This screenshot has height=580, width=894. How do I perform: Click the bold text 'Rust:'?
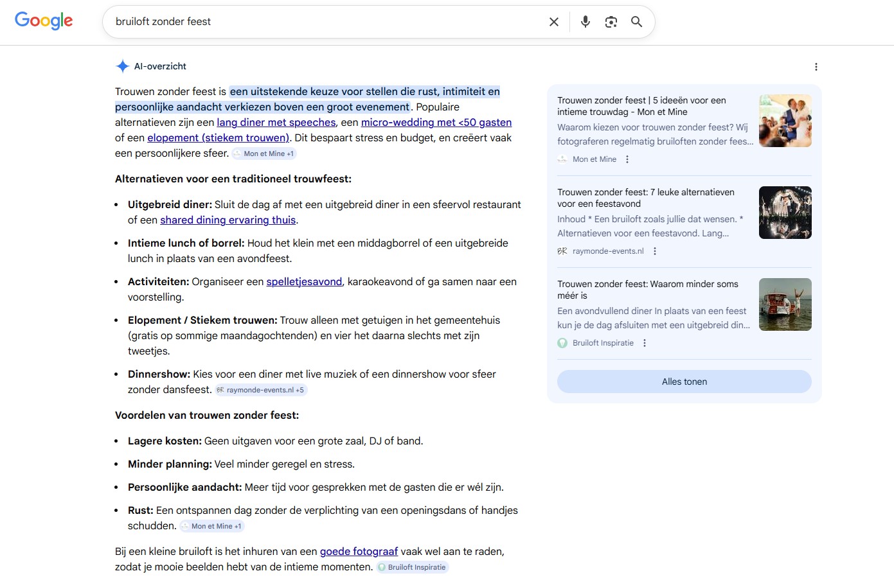click(141, 510)
